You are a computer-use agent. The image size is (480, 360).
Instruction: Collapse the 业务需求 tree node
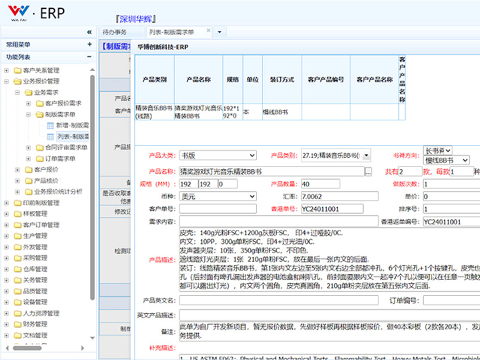pyautogui.click(x=17, y=92)
